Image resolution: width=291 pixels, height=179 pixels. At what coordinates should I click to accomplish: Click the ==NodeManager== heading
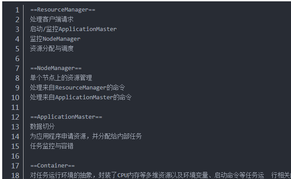coord(56,68)
